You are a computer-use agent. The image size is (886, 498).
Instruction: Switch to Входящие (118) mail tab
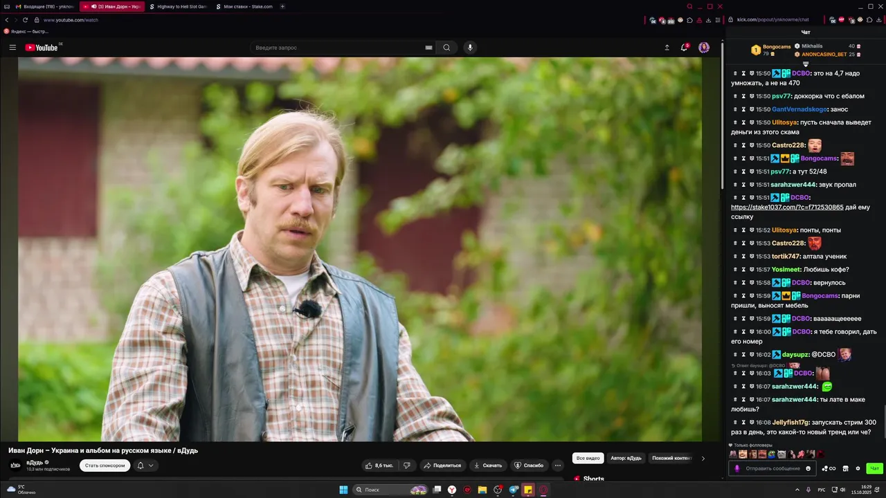[x=45, y=6]
